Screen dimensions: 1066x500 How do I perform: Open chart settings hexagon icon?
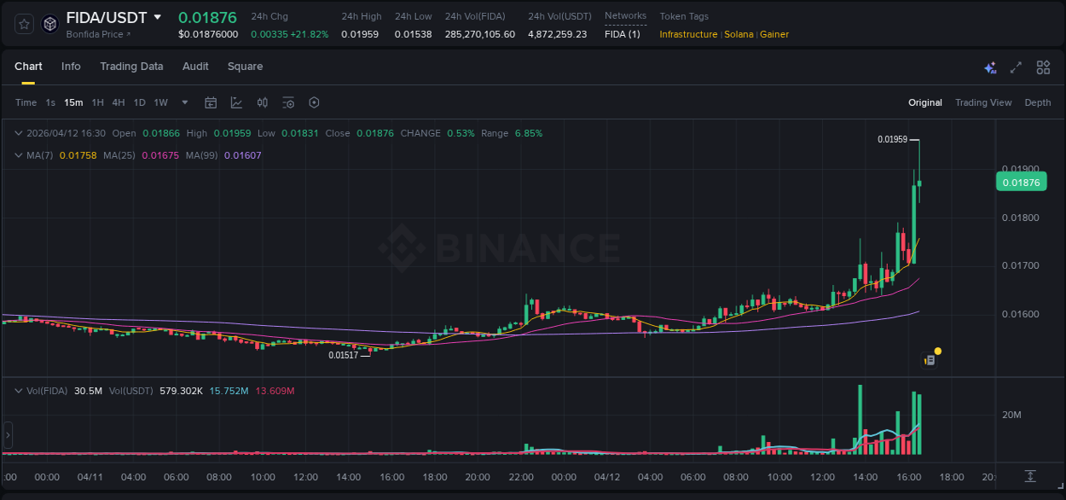(314, 102)
